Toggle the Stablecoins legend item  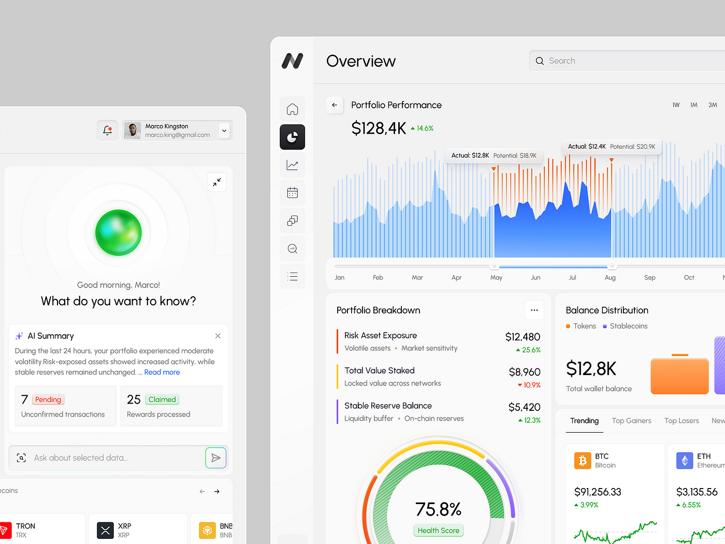[x=625, y=326]
